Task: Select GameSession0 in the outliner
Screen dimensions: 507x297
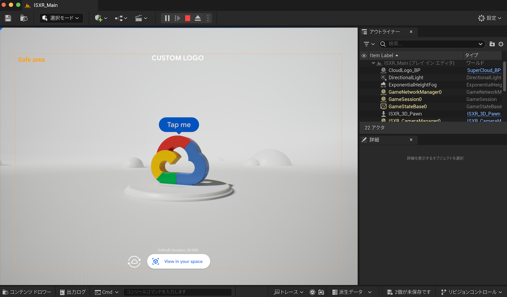Action: coord(405,99)
